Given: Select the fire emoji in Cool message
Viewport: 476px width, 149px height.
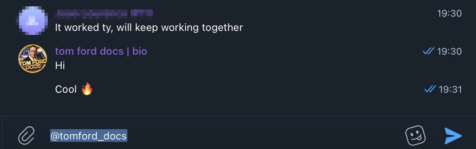Looking at the screenshot, I should pos(87,90).
